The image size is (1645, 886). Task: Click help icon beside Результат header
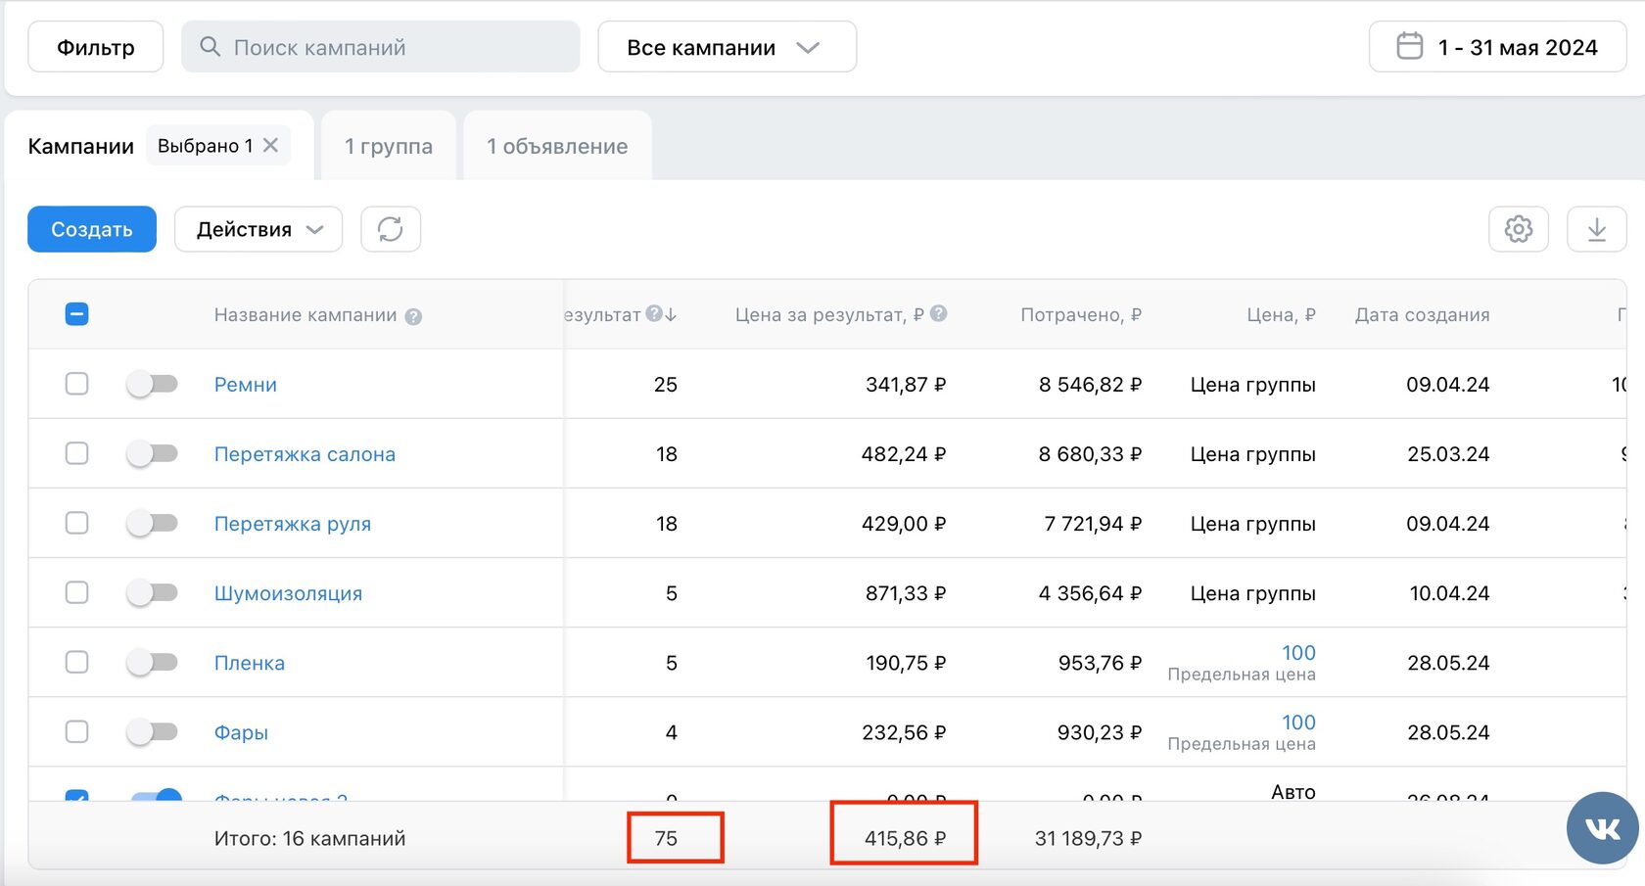pos(653,314)
